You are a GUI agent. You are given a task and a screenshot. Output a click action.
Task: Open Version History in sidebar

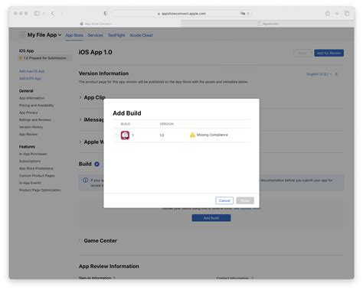pyautogui.click(x=31, y=127)
